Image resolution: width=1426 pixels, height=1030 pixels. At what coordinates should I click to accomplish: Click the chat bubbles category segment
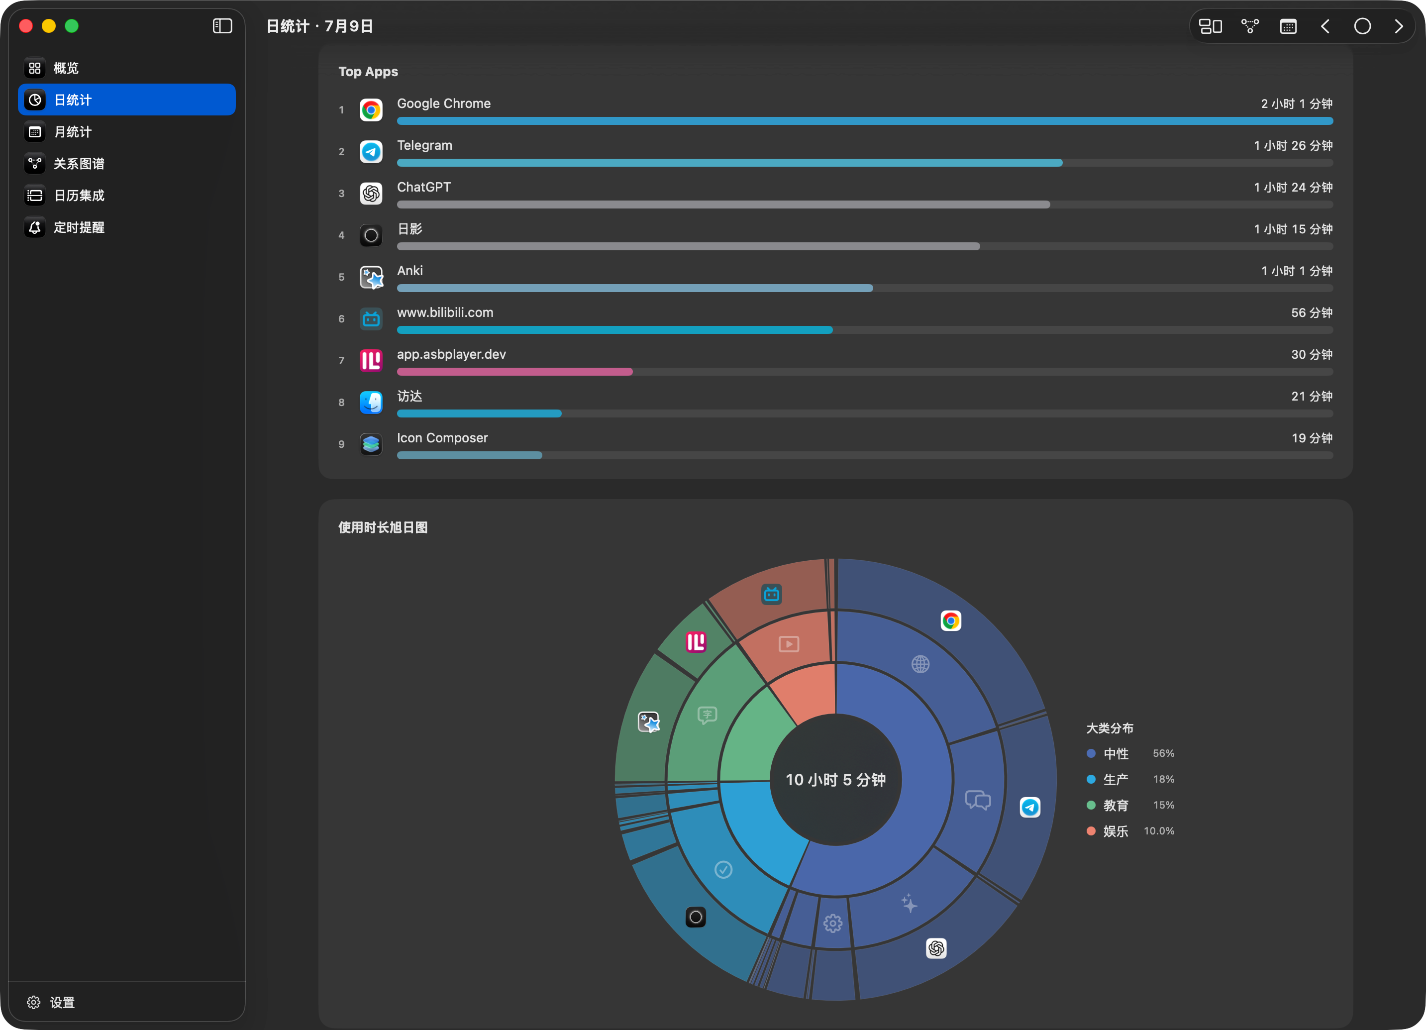tap(978, 800)
